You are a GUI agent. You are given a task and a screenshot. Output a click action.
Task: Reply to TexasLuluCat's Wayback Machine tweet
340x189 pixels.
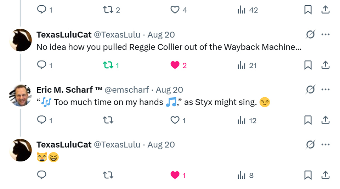pos(42,65)
